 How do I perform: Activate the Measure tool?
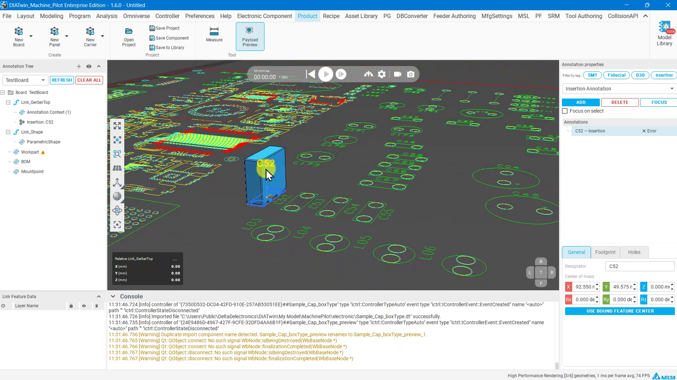[214, 34]
